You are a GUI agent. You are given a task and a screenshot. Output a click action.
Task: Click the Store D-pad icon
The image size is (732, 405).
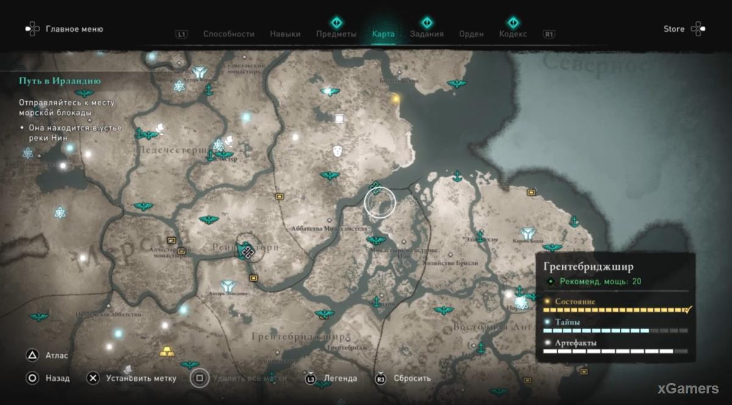pyautogui.click(x=697, y=29)
